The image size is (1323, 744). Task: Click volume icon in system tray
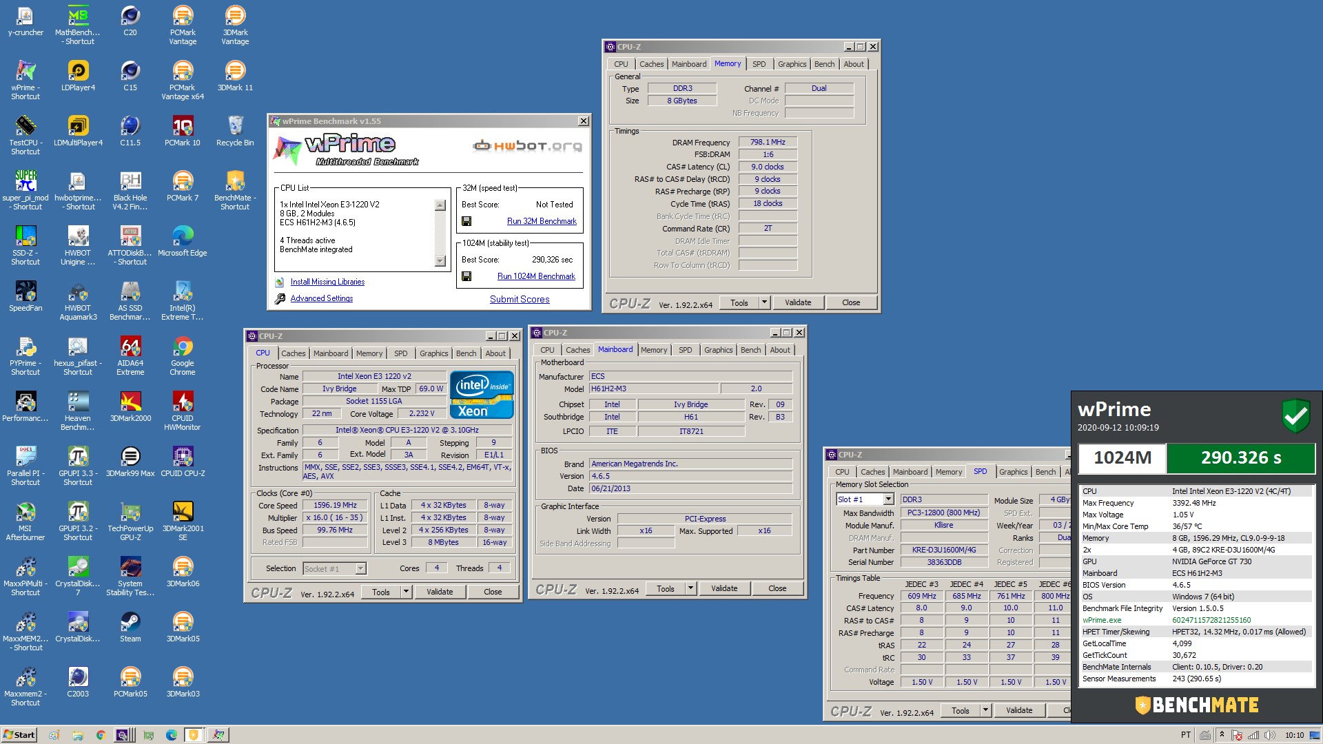(1269, 735)
